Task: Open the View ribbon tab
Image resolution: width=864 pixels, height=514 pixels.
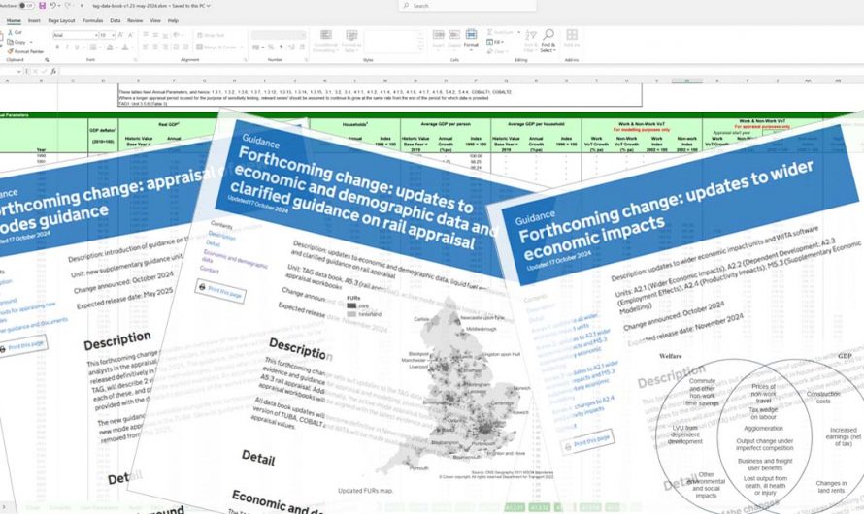Action: (155, 21)
